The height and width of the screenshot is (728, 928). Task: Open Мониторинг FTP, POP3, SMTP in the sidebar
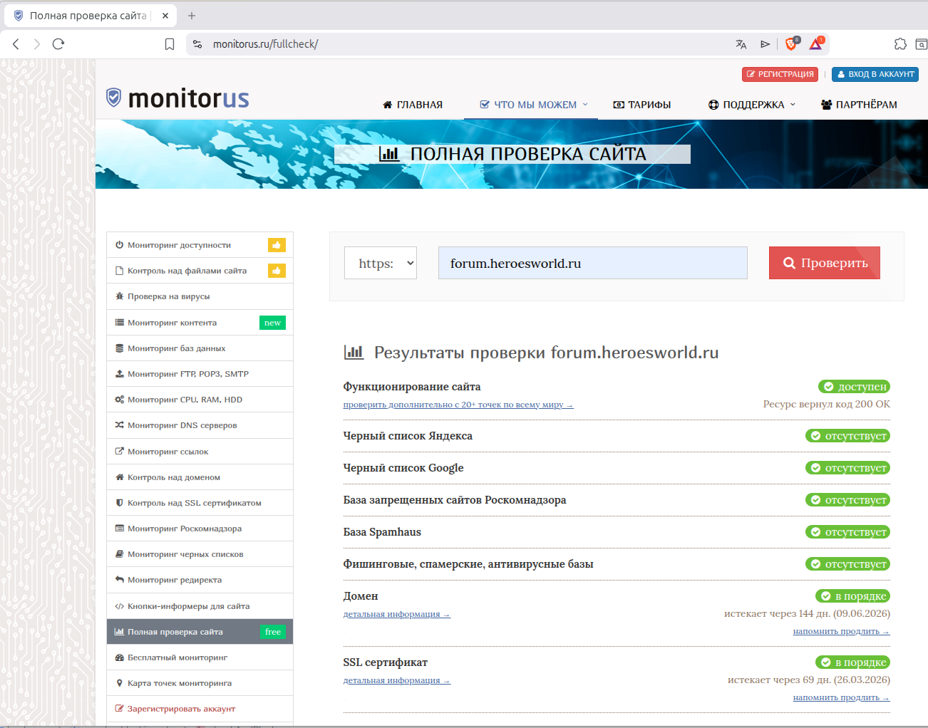200,374
